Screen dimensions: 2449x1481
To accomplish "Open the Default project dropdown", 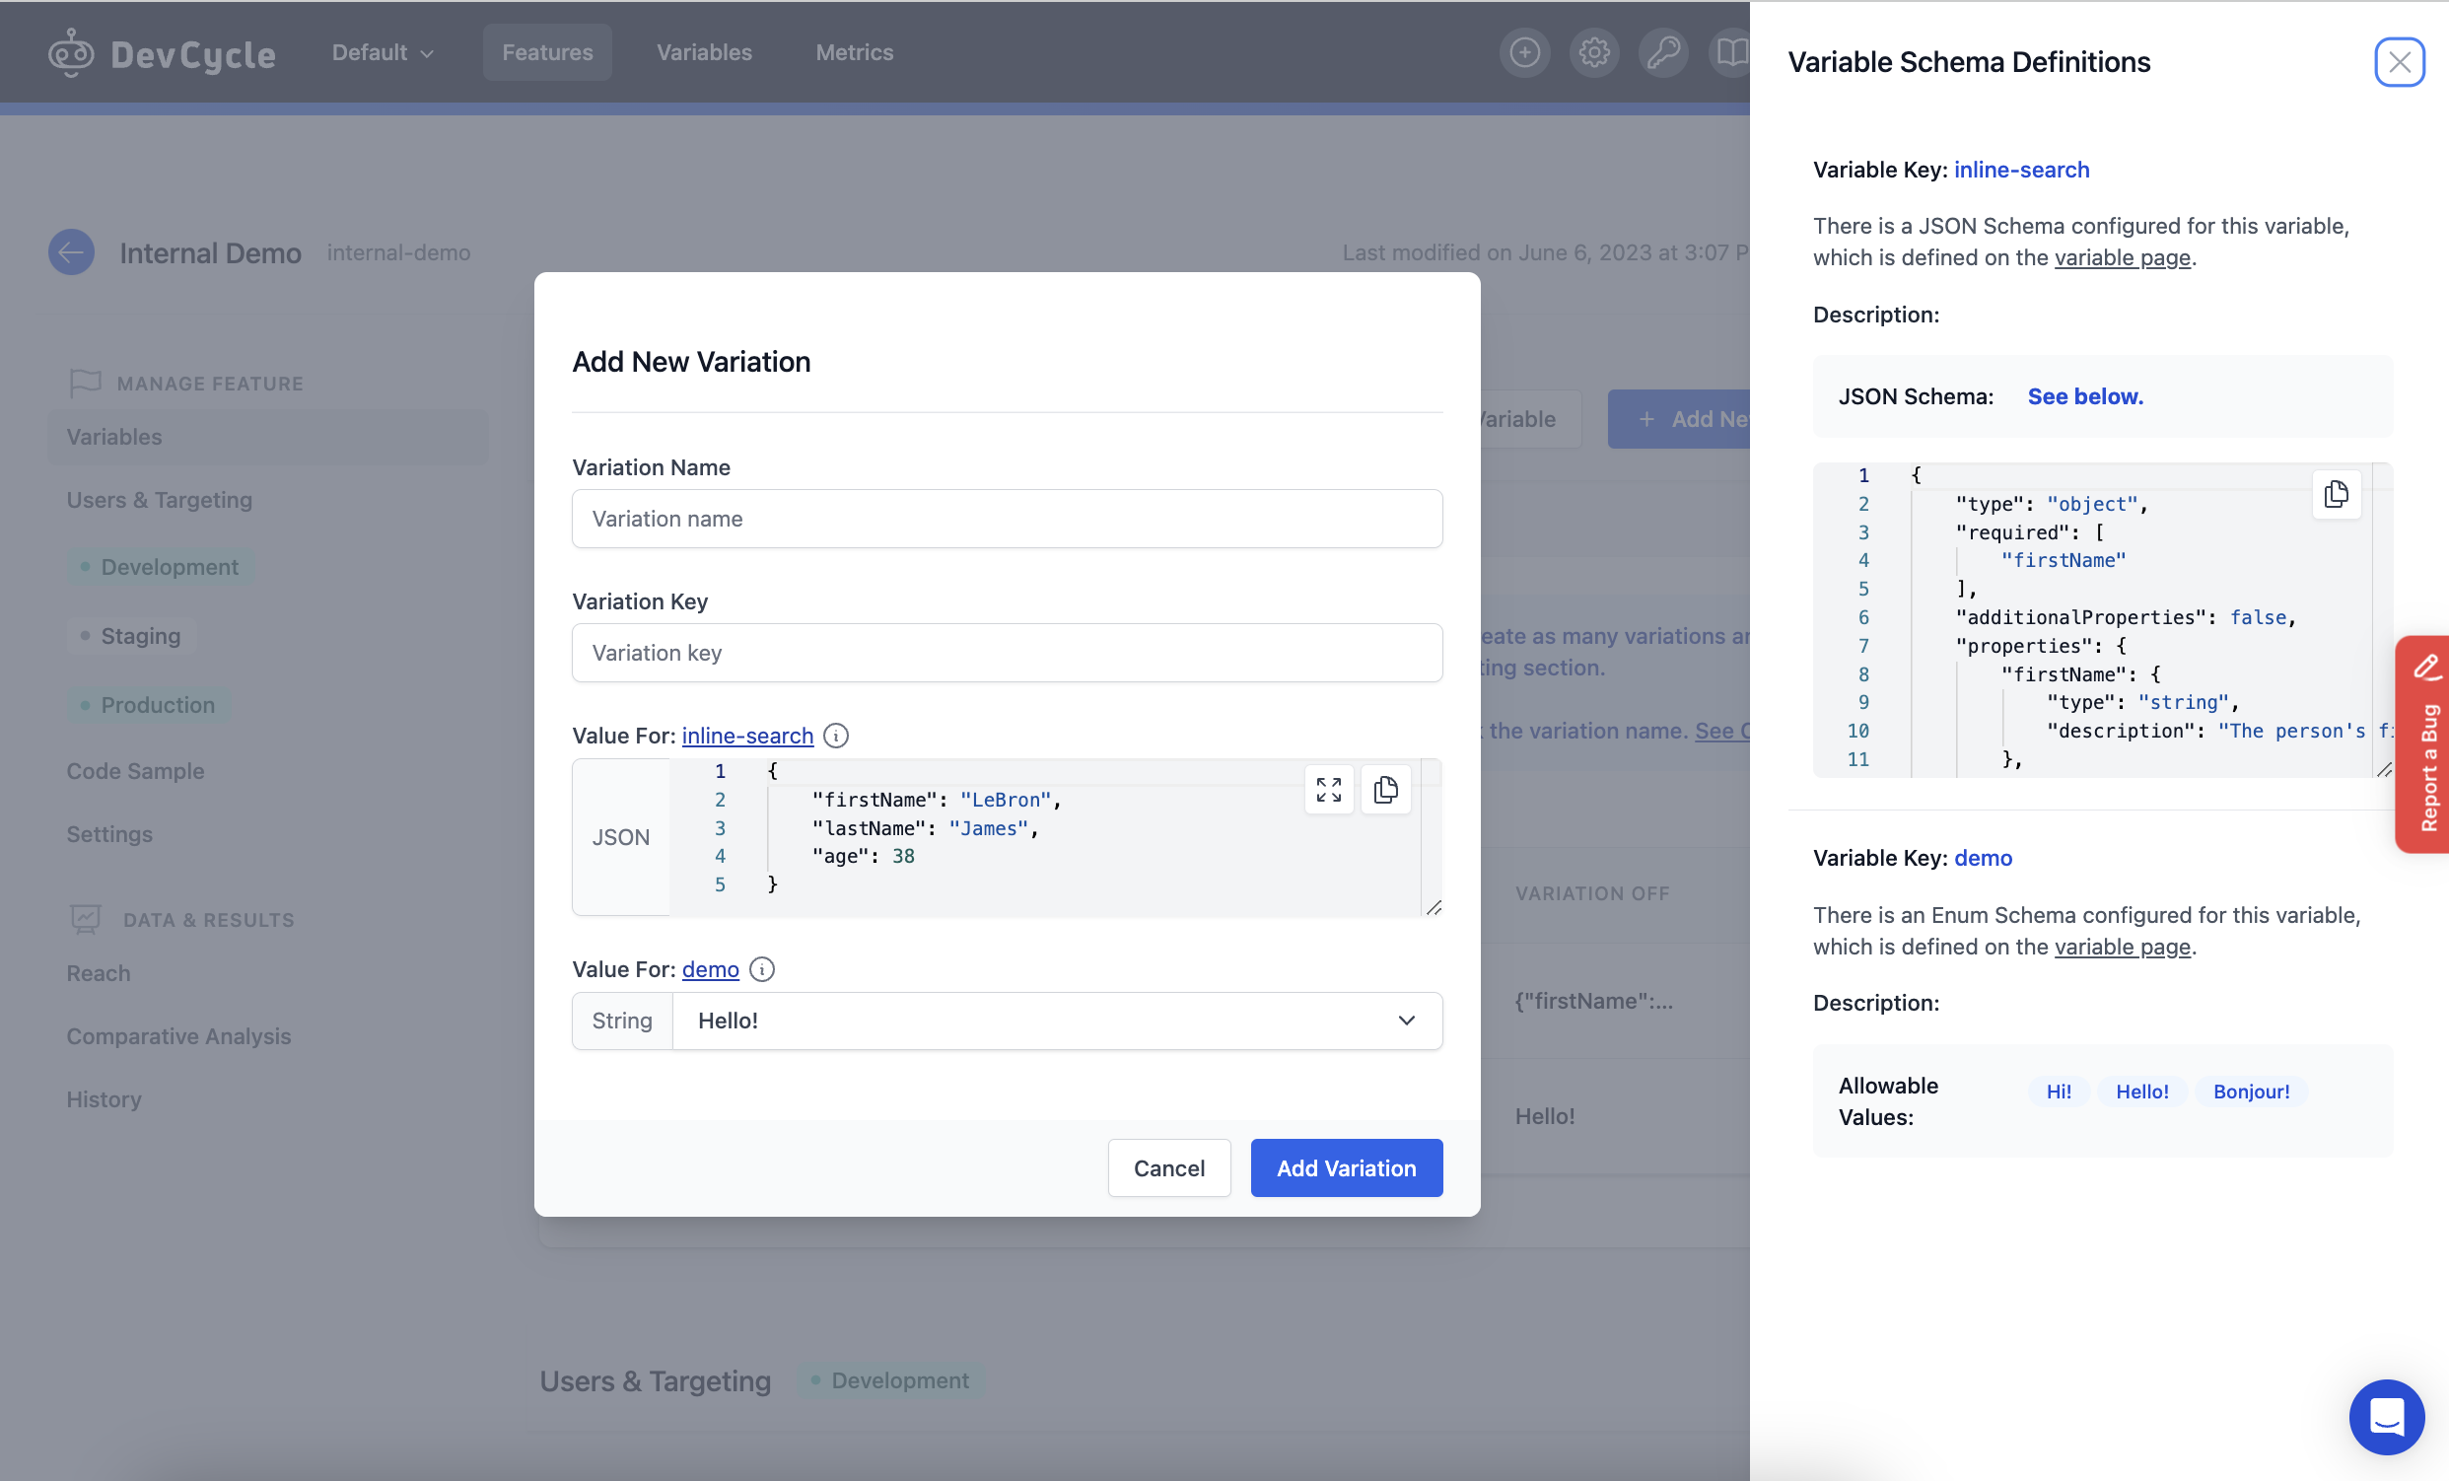I will click(382, 52).
